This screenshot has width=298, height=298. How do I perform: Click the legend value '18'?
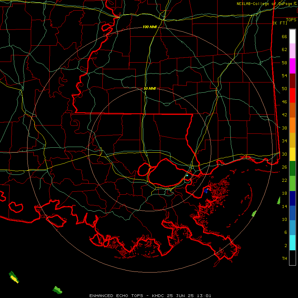(x=284, y=193)
